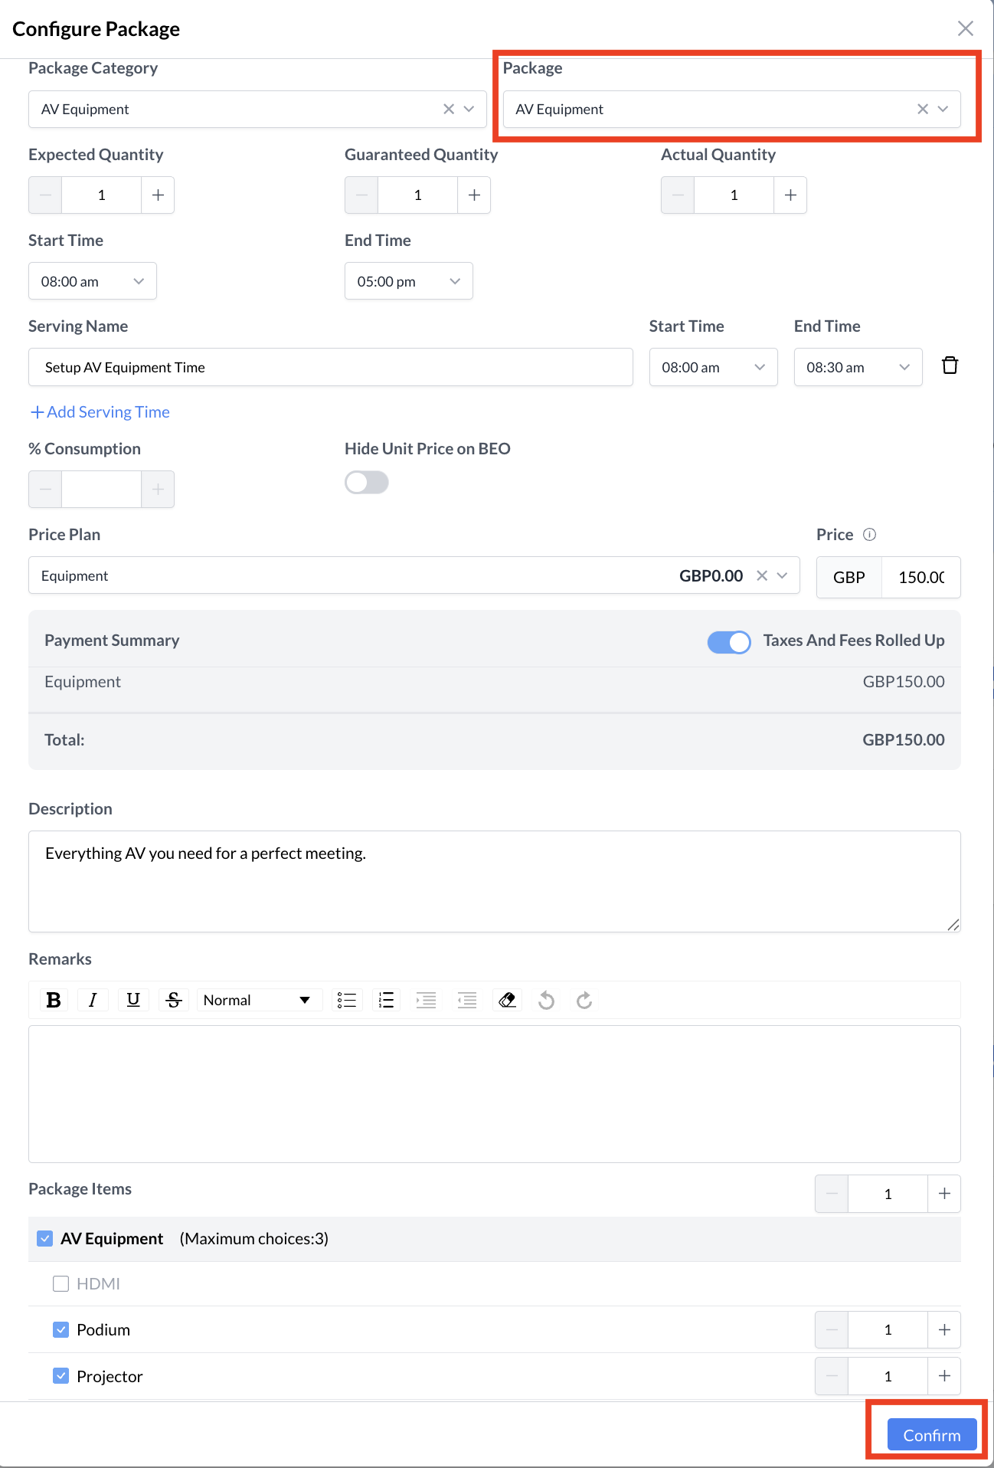
Task: Expand the Package Category dropdown
Action: coord(469,109)
